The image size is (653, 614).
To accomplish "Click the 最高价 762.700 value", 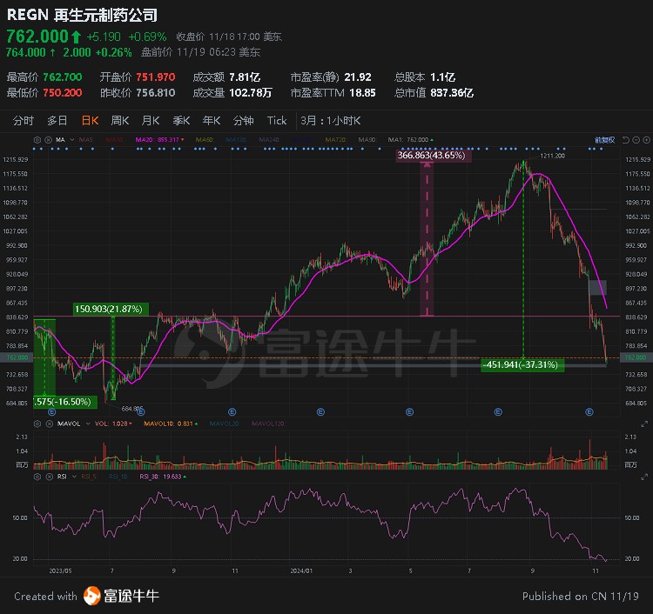I will tap(63, 77).
